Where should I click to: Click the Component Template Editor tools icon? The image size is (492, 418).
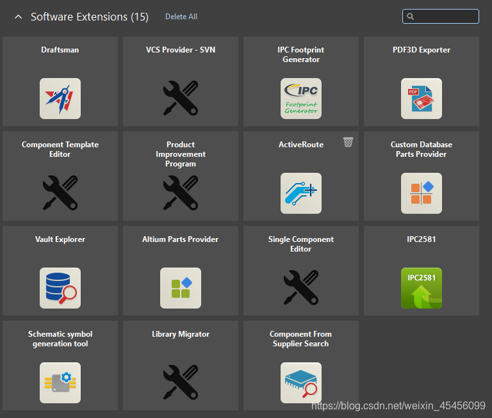click(x=60, y=193)
